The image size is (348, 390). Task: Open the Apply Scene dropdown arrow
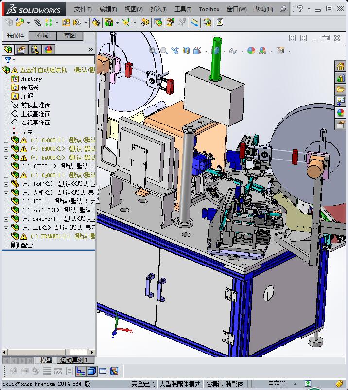(x=271, y=51)
